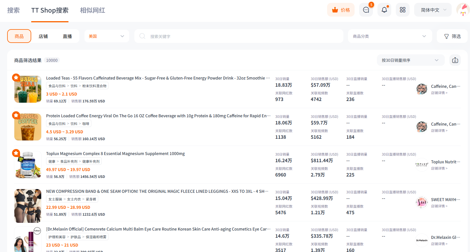Click the 5162 linked videos count
Viewport: 470px width, 252px height.
316,137
